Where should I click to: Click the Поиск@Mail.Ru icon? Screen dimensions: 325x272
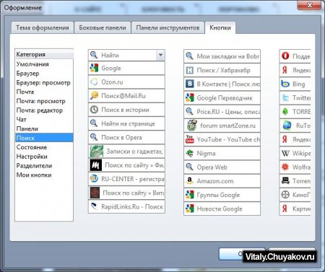point(94,96)
